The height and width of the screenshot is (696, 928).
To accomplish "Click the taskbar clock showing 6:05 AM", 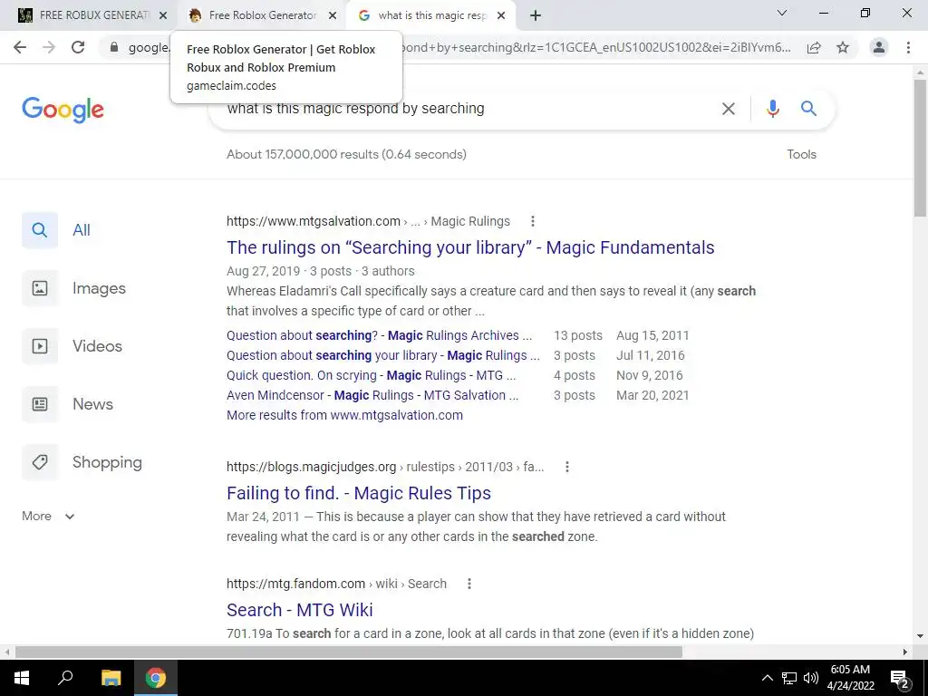I will [850, 678].
